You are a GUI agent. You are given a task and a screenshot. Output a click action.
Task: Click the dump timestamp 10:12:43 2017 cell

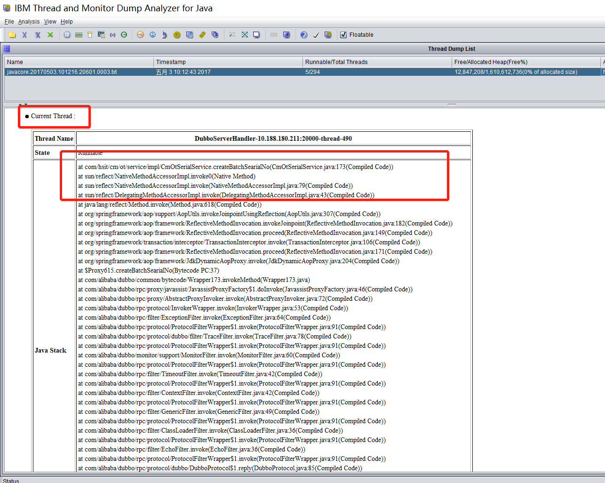tap(228, 72)
